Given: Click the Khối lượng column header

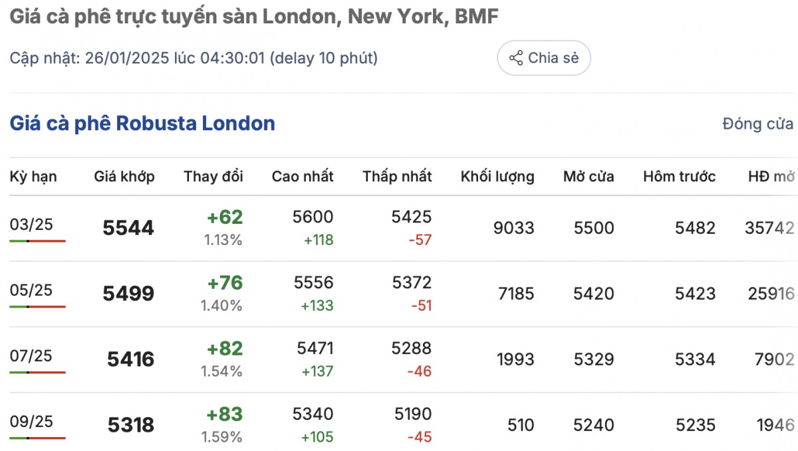Looking at the screenshot, I should pos(497,177).
